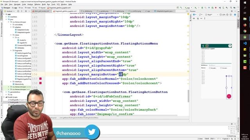Open Project Structure icon in toolbar

click(234, 8)
